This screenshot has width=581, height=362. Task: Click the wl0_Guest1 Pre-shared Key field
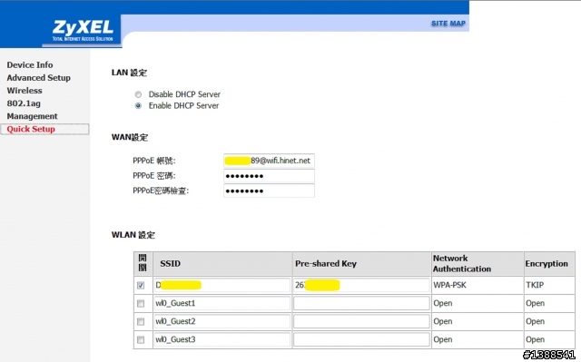click(361, 303)
